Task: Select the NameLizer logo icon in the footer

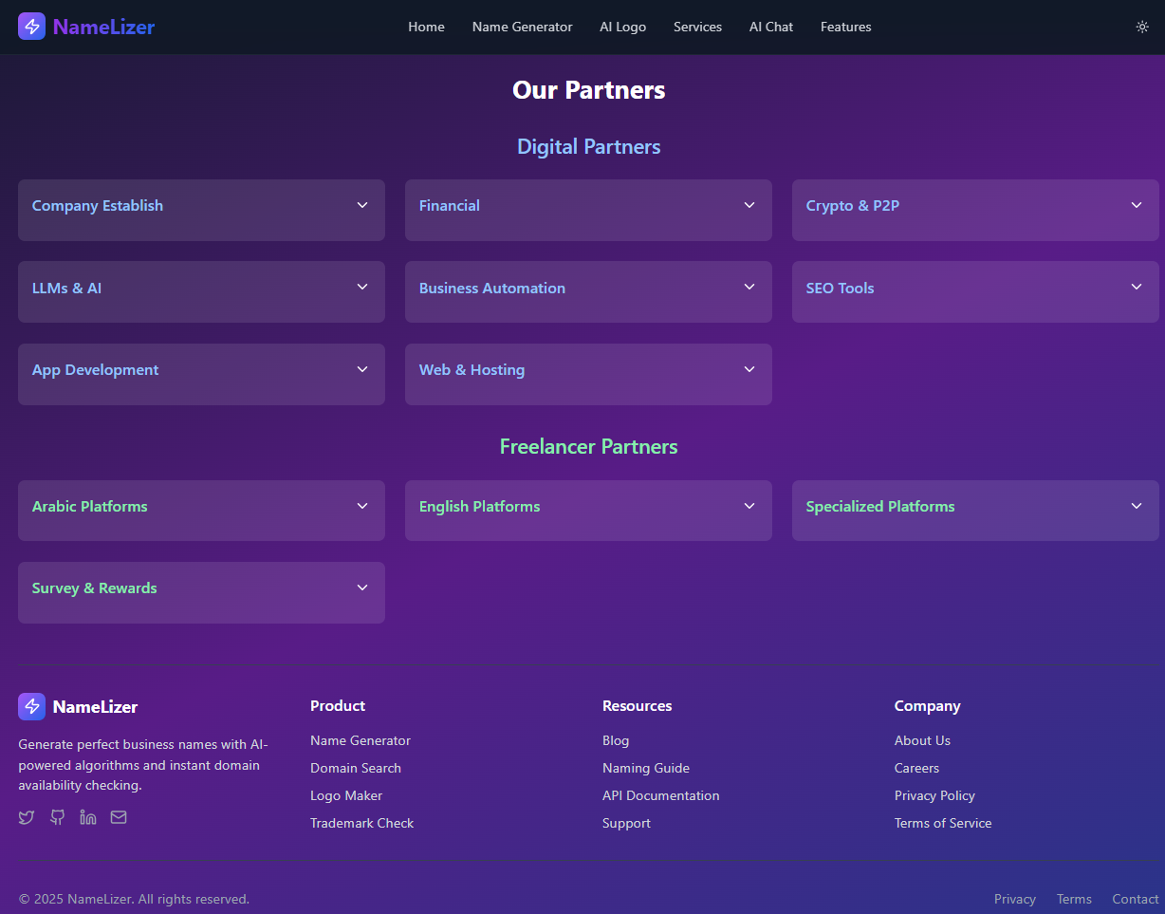Action: pyautogui.click(x=31, y=706)
